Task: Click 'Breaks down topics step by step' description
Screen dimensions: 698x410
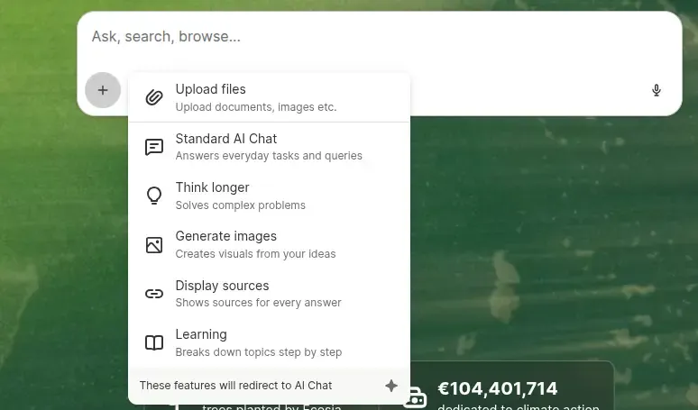Action: [259, 351]
